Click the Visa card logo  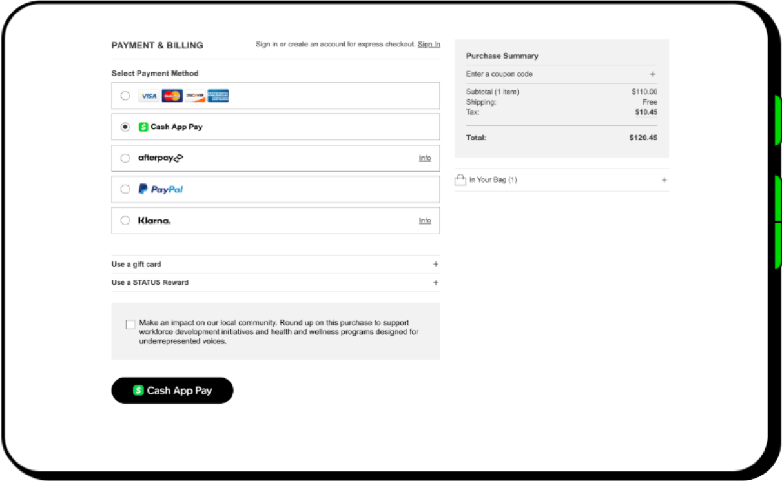click(149, 96)
